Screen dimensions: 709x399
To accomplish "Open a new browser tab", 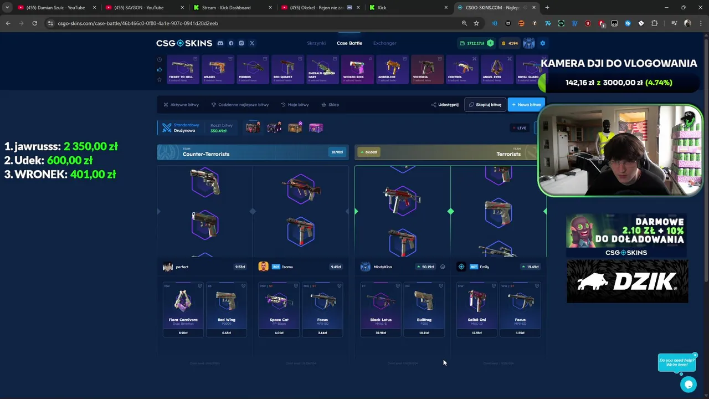I will click(547, 8).
